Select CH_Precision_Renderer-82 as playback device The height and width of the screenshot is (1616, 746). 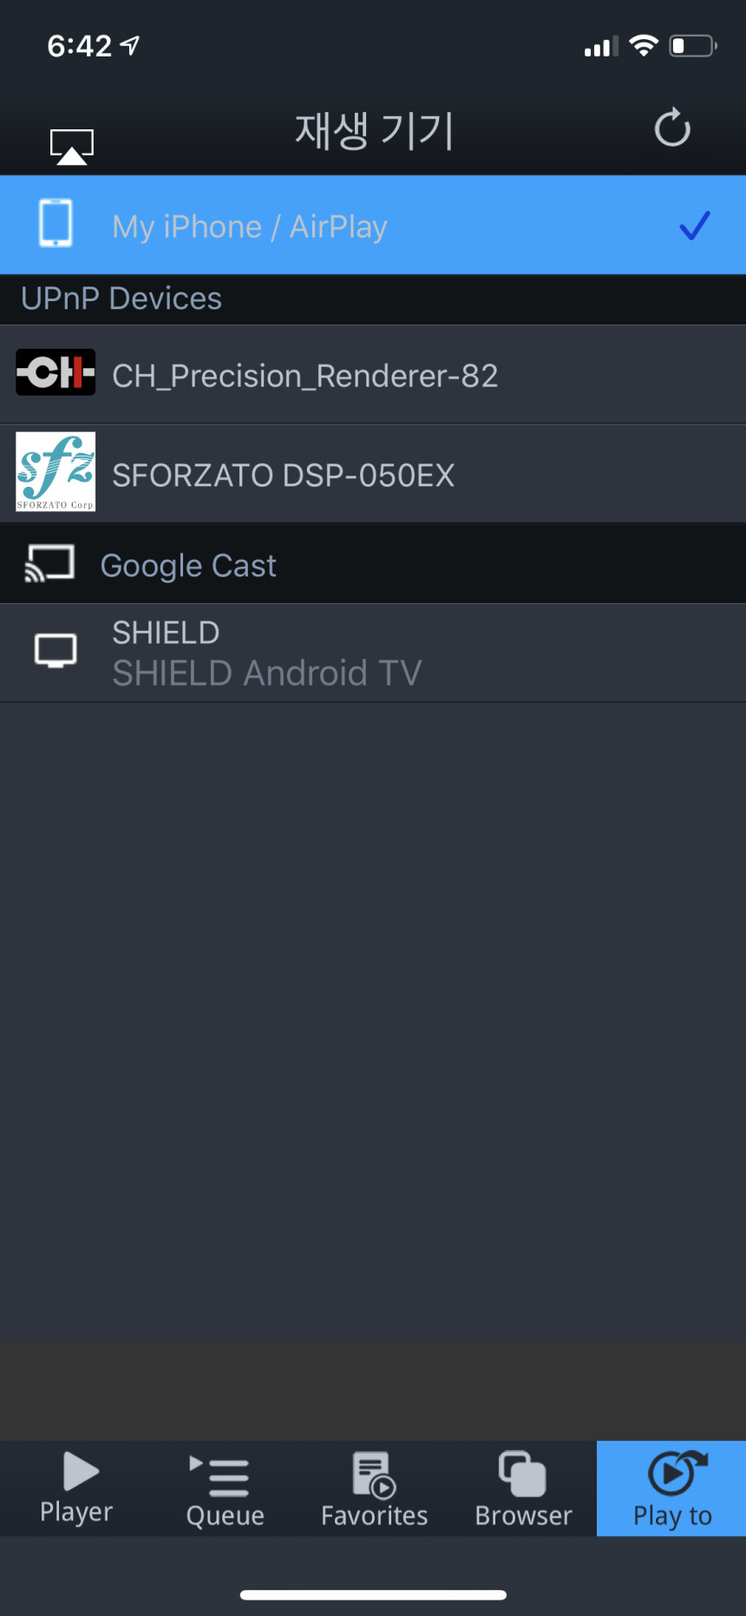click(373, 375)
